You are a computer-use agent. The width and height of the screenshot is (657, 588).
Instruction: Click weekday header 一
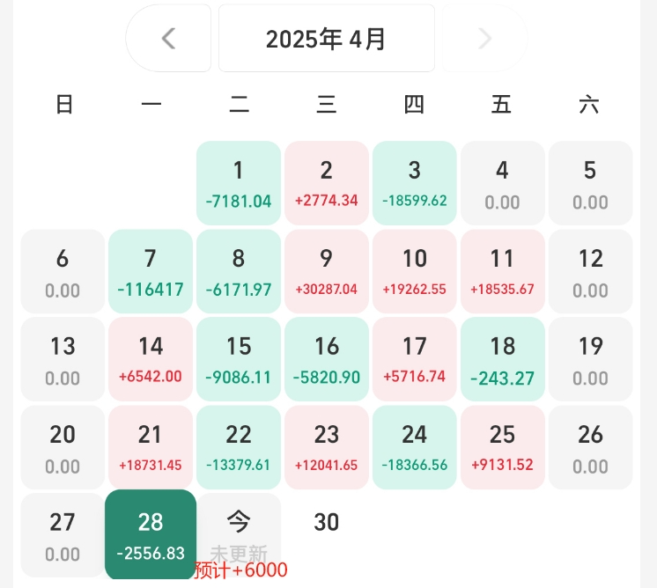click(x=151, y=104)
